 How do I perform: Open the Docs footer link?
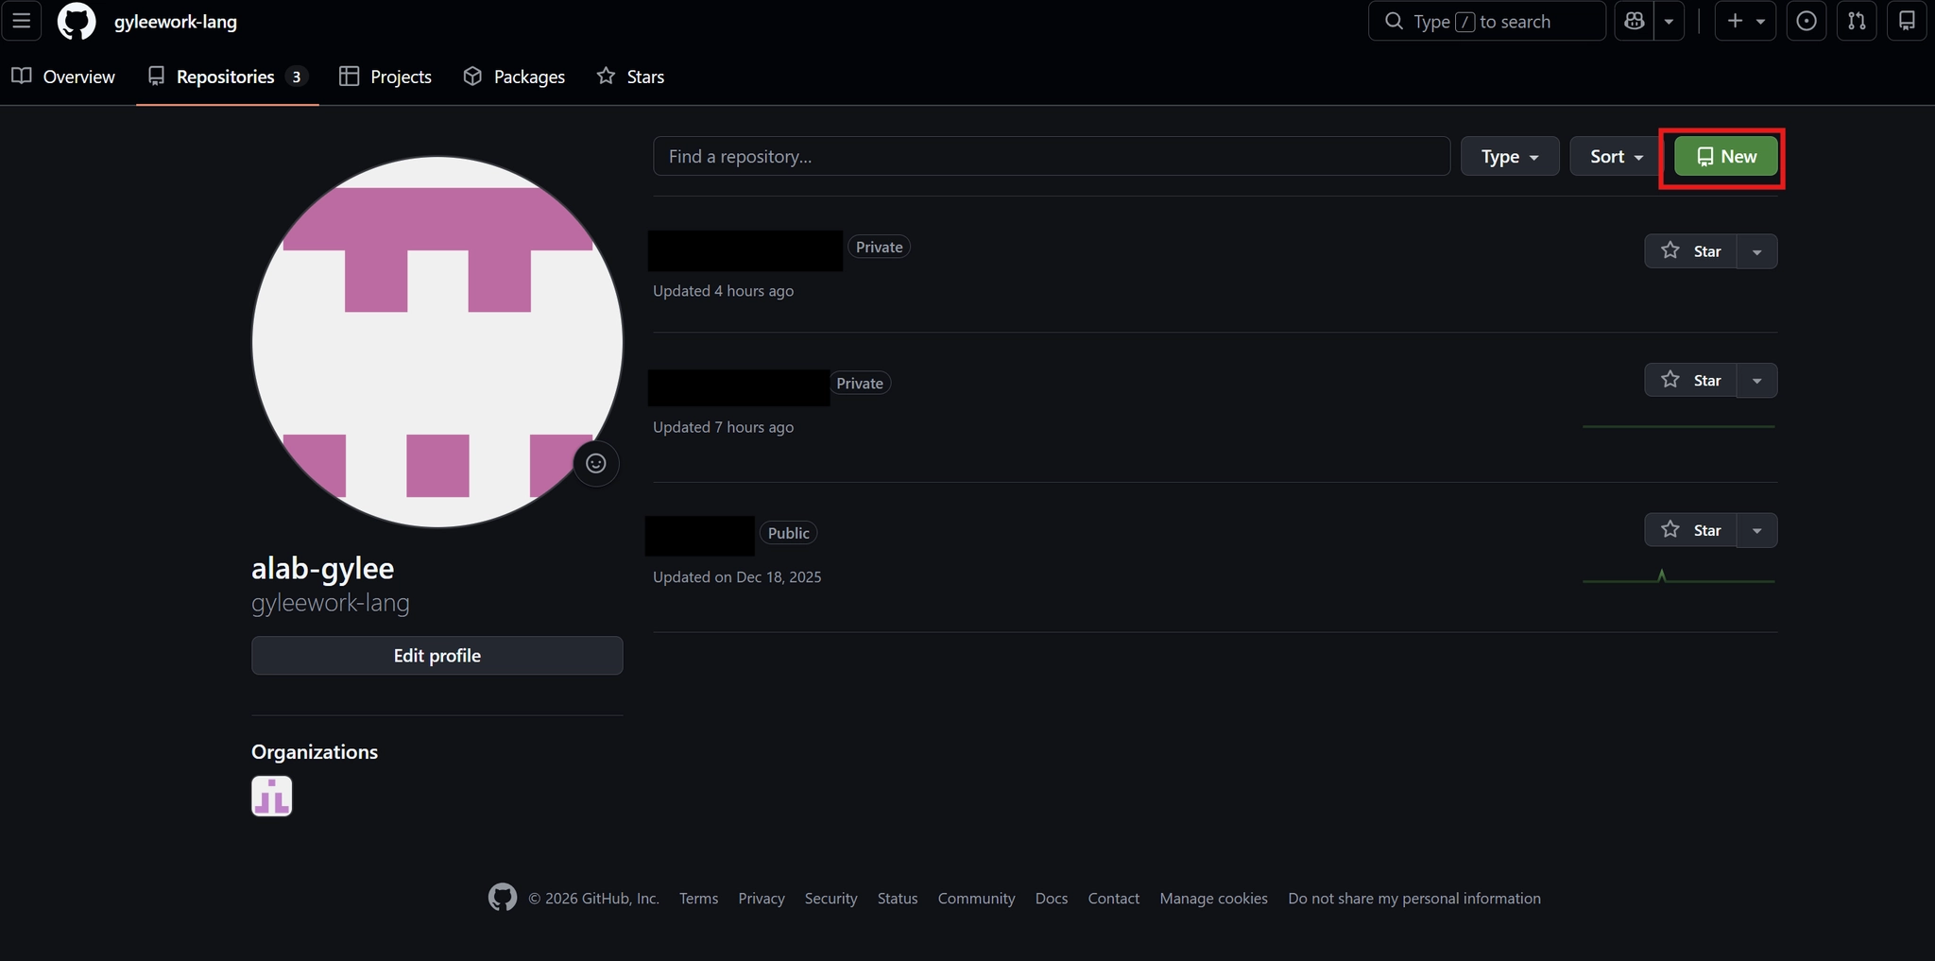(x=1052, y=899)
